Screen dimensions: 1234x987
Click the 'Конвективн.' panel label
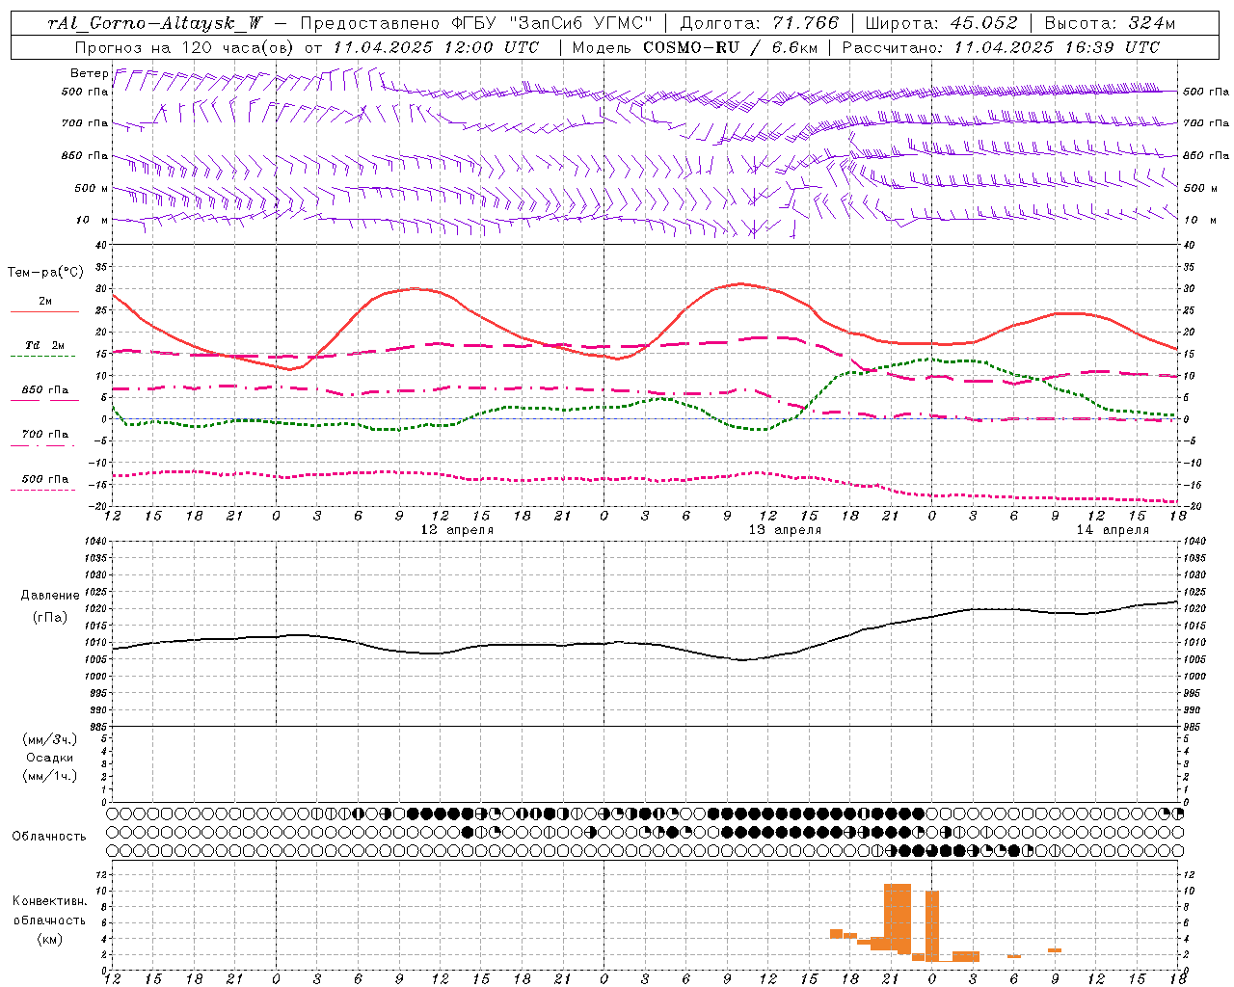(49, 901)
